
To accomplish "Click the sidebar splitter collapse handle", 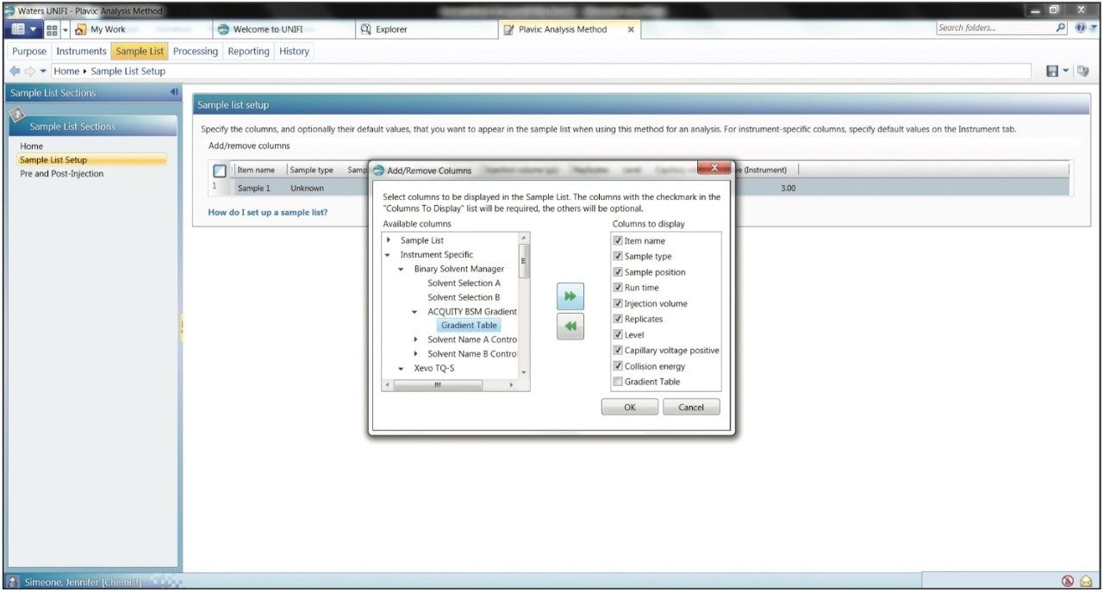I will 182,327.
